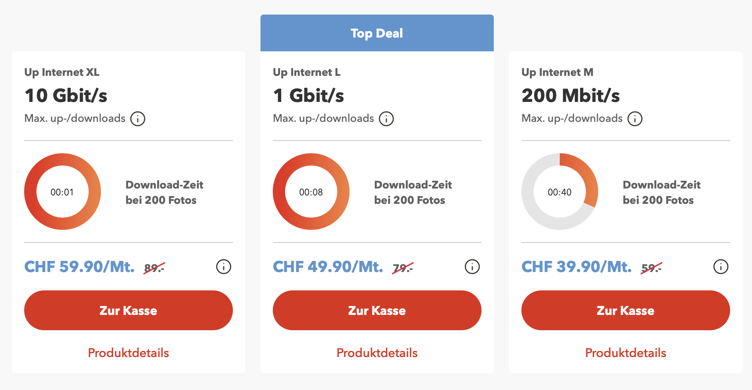Select the Top Deal banner

(377, 33)
